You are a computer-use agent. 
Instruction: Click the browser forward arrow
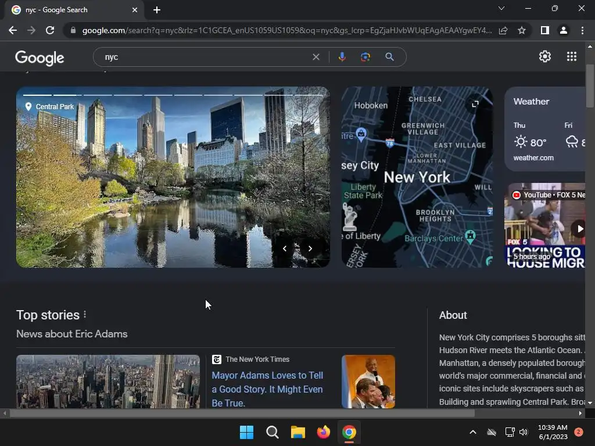[31, 30]
